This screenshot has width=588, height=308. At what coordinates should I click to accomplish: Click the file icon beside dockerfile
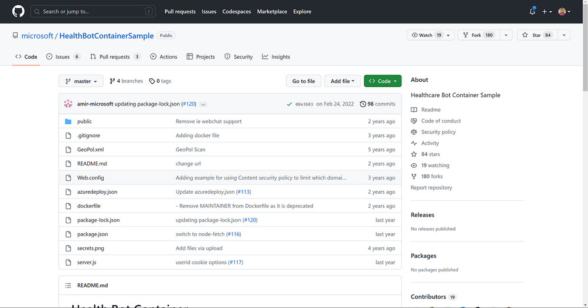68,206
